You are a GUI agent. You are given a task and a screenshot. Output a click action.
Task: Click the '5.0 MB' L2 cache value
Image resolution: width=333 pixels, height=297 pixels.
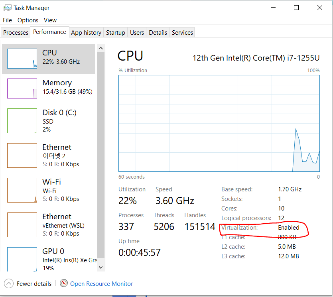pos(287,247)
